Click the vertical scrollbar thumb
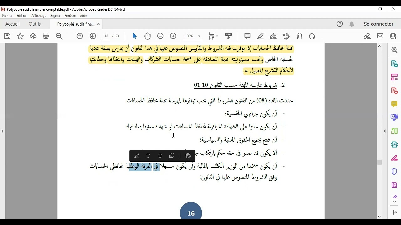Screen dimensions: 401x225 [379, 162]
